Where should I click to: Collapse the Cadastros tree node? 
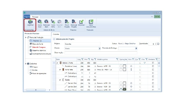coord(26,64)
